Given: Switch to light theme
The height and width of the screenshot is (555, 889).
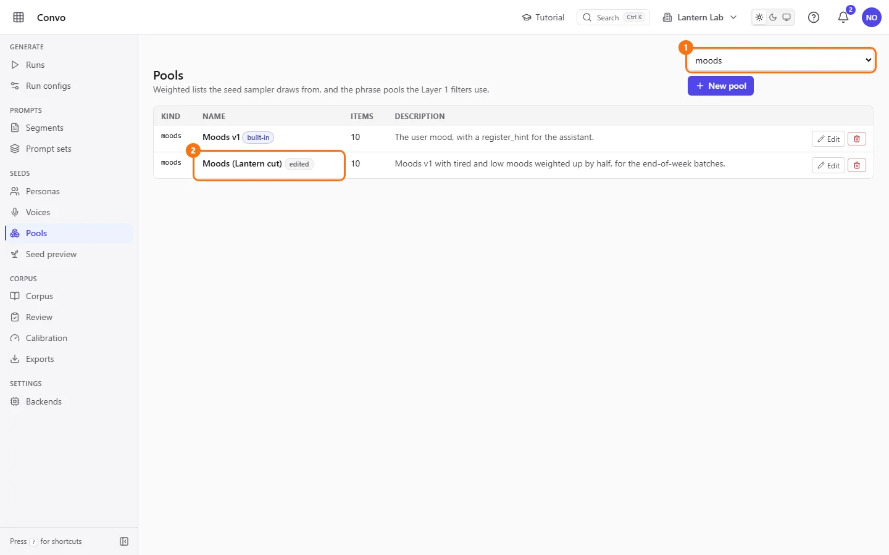Looking at the screenshot, I should [759, 17].
